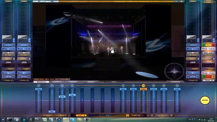Image resolution: width=217 pixels, height=122 pixels.
Task: Click the taskbar clock
Action: pos(211,120)
